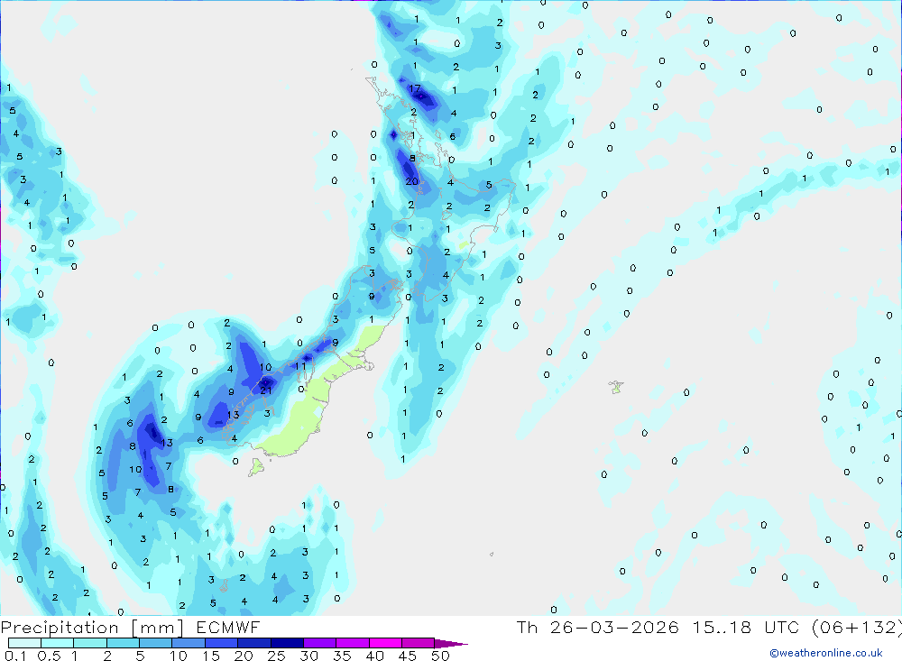Click the 40–45 mm legend color swatch
Viewport: 902px width, 661px height.
pyautogui.click(x=385, y=643)
